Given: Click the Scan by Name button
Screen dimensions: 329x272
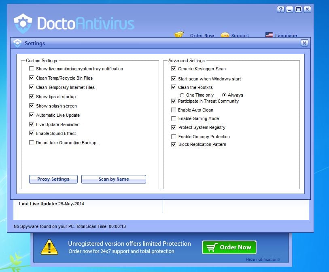Looking at the screenshot, I should (113, 179).
